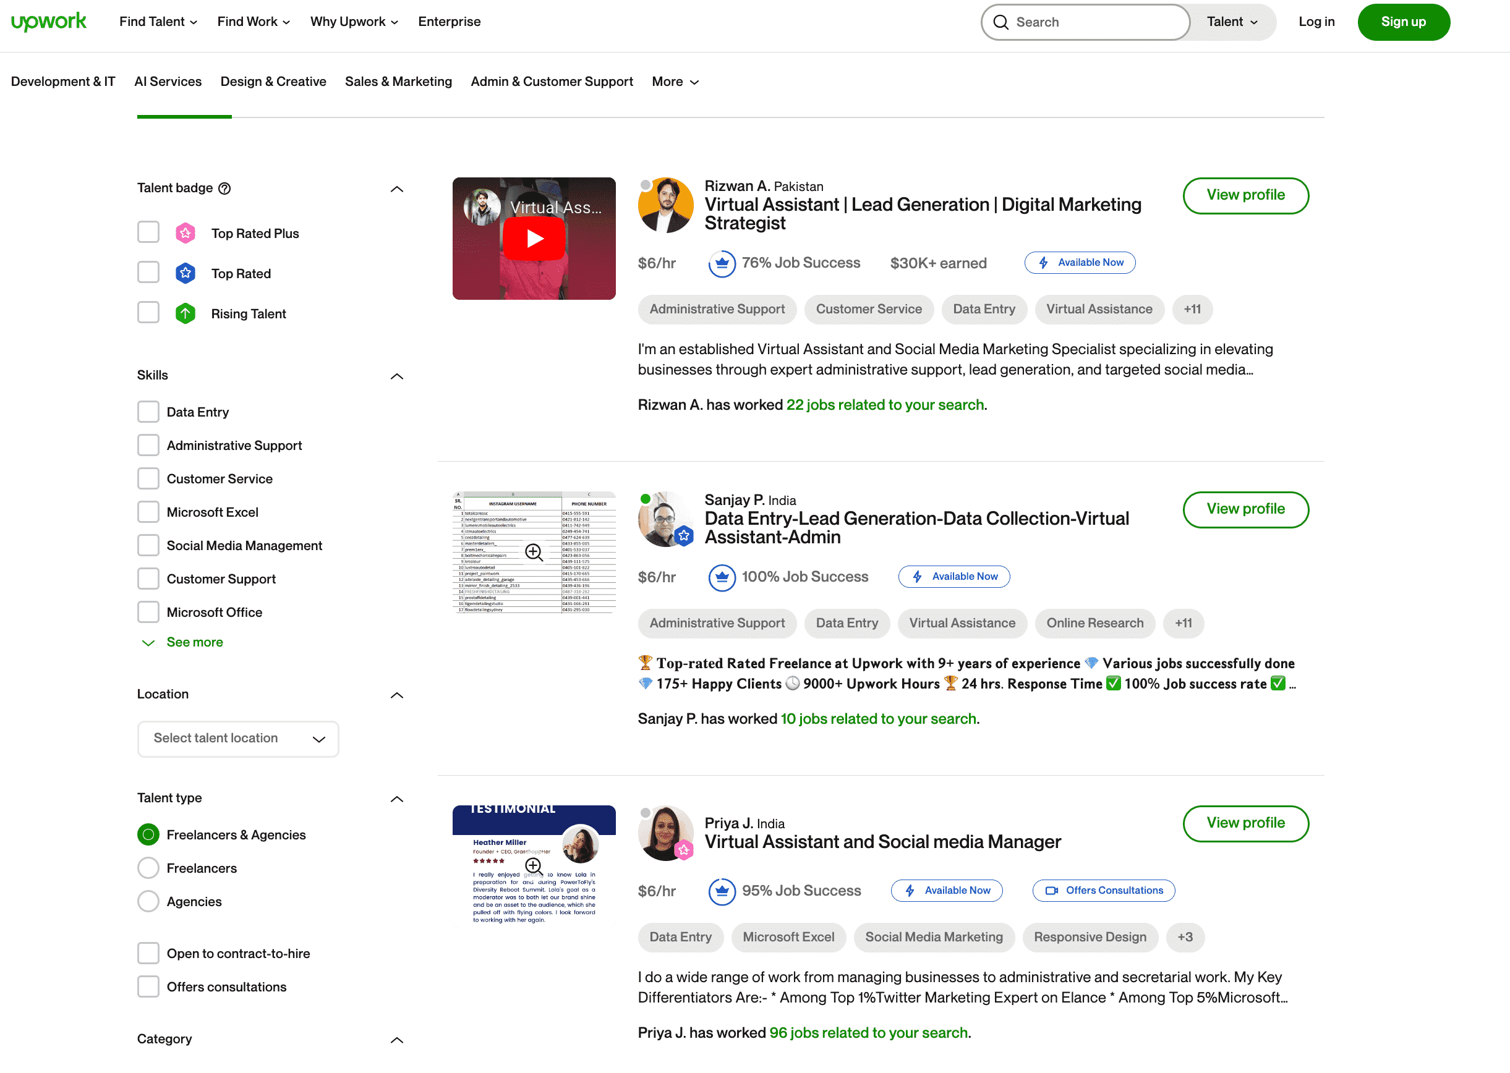Check the Top Rated Plus checkbox
The width and height of the screenshot is (1510, 1073).
click(x=148, y=232)
